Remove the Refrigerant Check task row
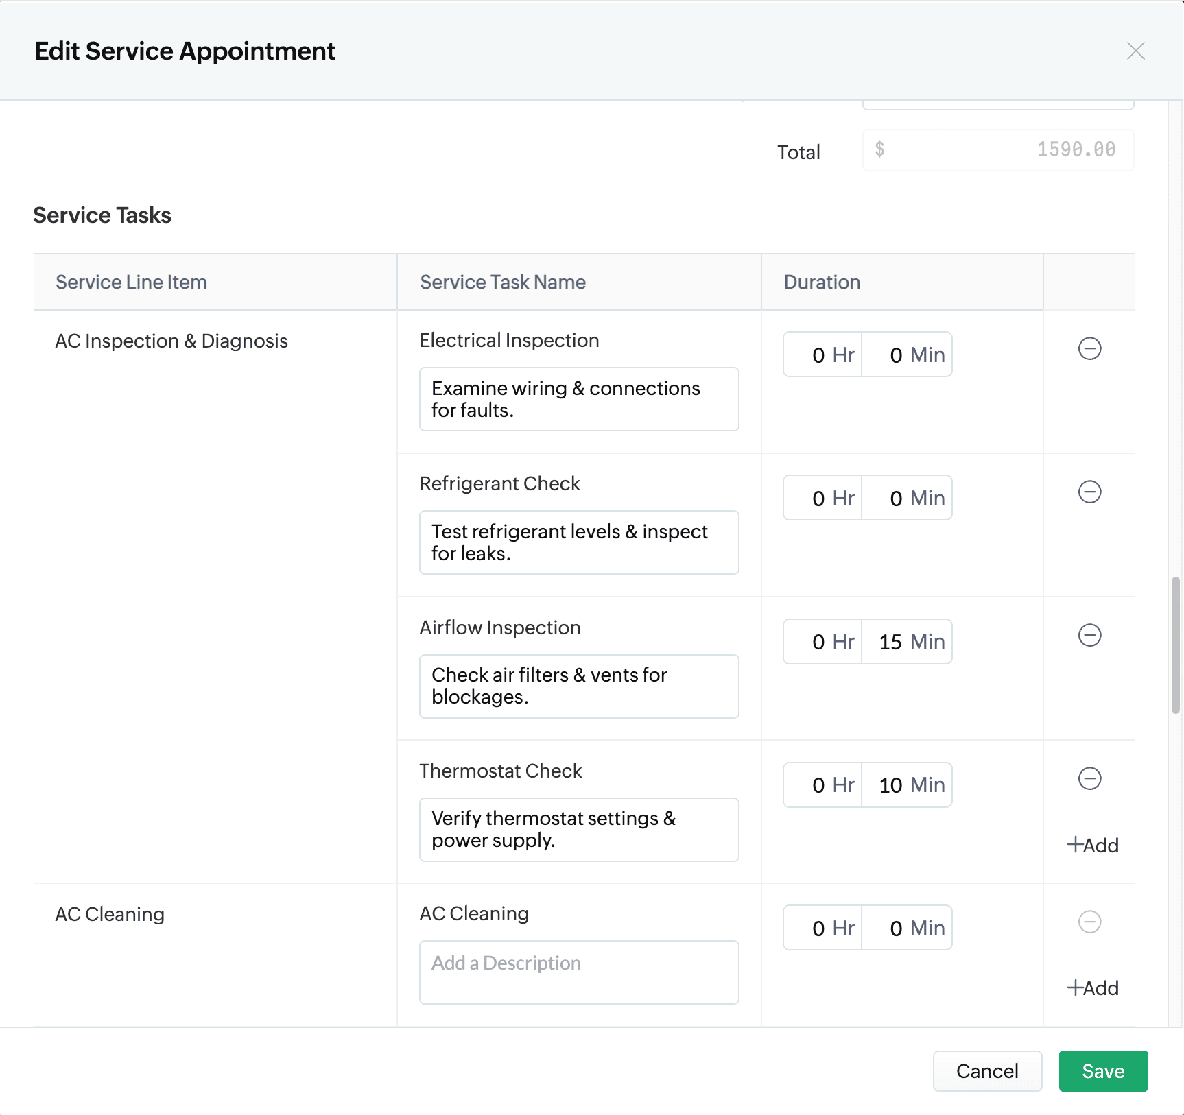This screenshot has width=1184, height=1115. coord(1089,492)
